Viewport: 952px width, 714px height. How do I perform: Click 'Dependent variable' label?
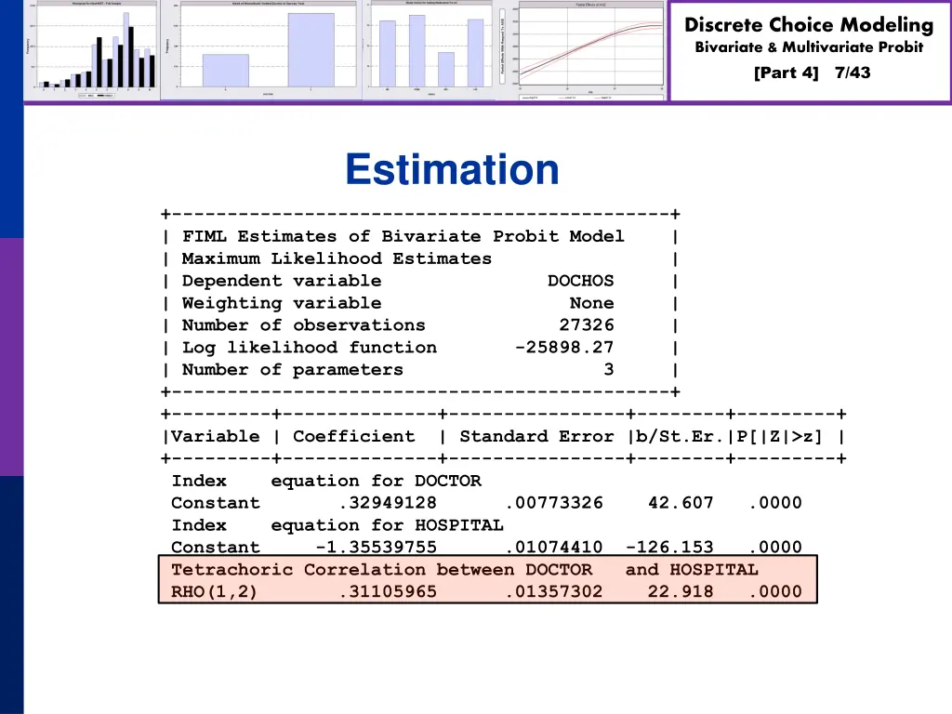point(282,281)
